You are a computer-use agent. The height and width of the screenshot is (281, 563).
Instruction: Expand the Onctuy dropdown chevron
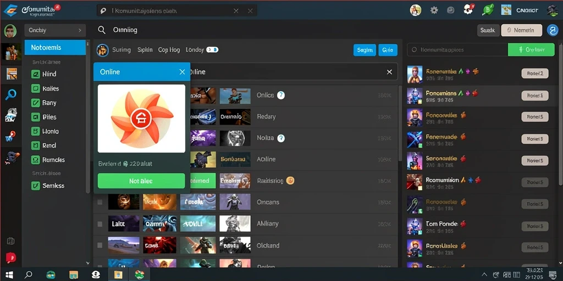coord(80,31)
